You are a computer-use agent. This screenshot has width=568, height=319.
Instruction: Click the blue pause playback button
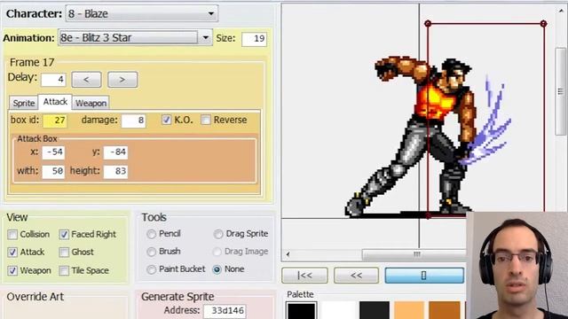(x=424, y=276)
